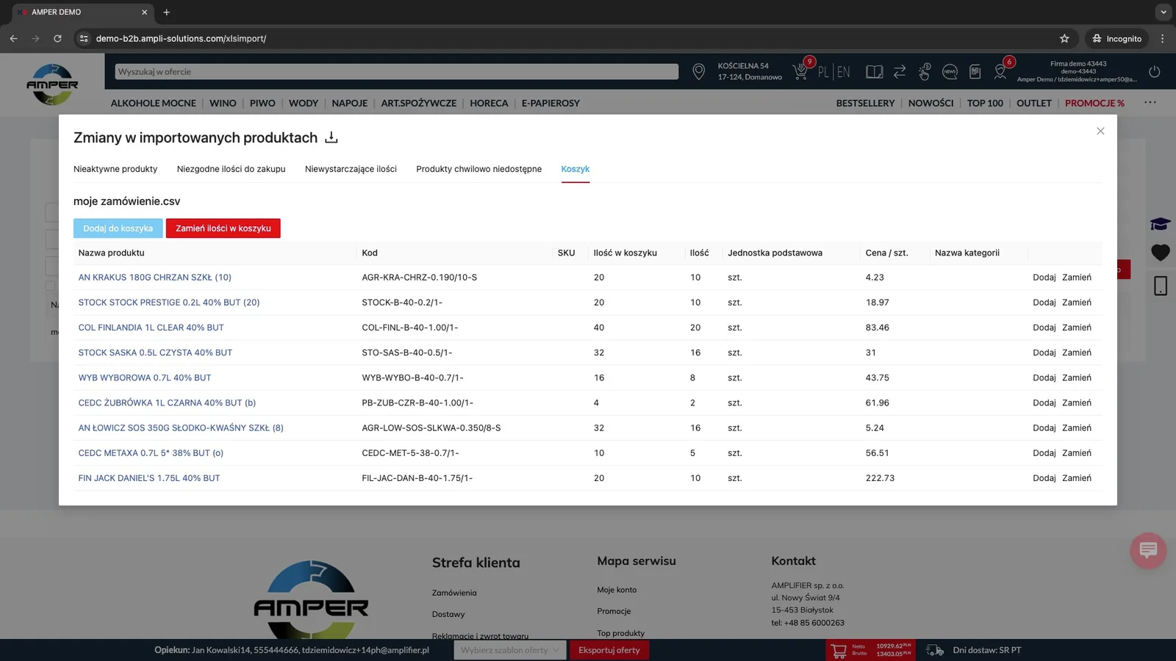
Task: Open the AN KRAKUS 180G CHRZAN product link
Action: point(155,278)
